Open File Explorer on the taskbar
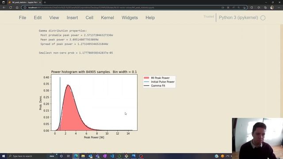 pyautogui.click(x=83, y=156)
